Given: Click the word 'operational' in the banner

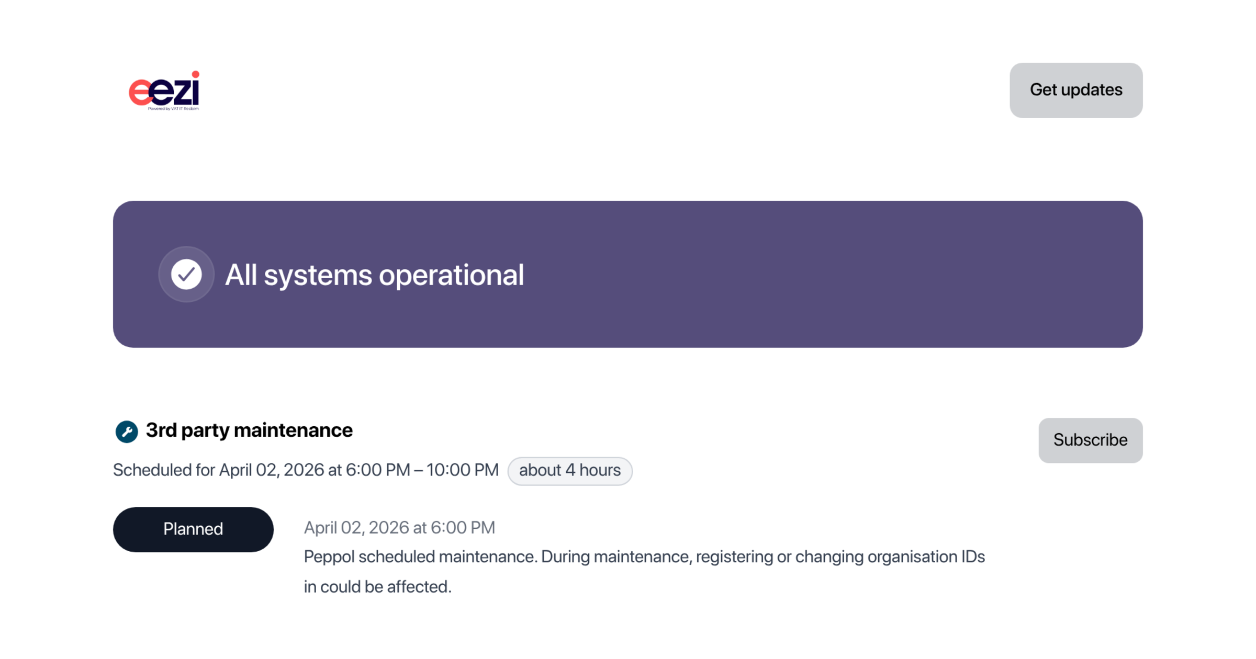Looking at the screenshot, I should point(451,275).
